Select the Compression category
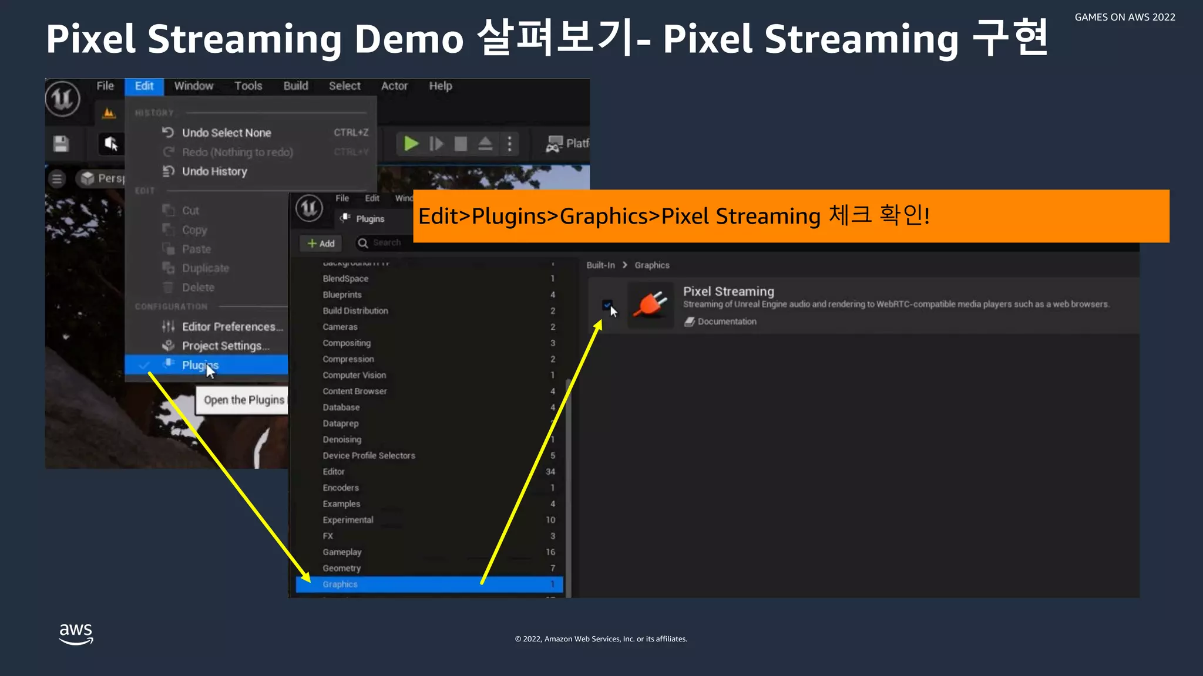 (x=429, y=359)
